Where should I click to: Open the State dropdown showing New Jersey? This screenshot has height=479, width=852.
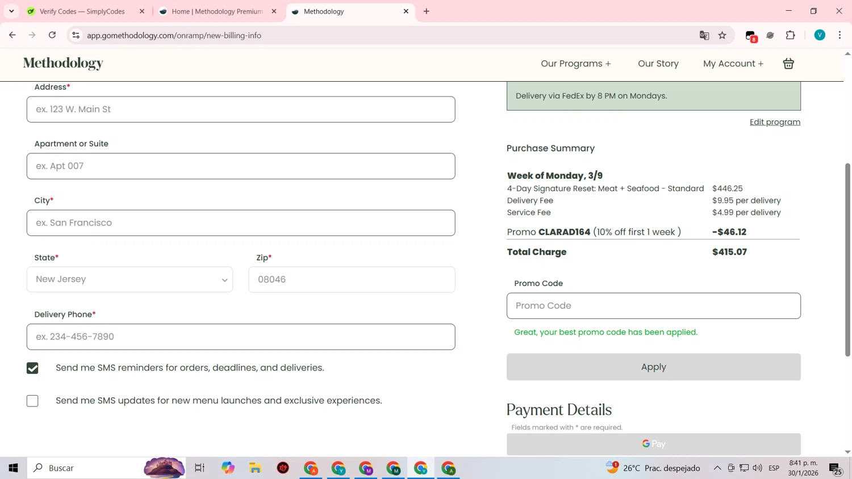(x=130, y=280)
